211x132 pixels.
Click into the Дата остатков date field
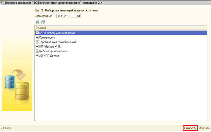pyautogui.click(x=66, y=15)
